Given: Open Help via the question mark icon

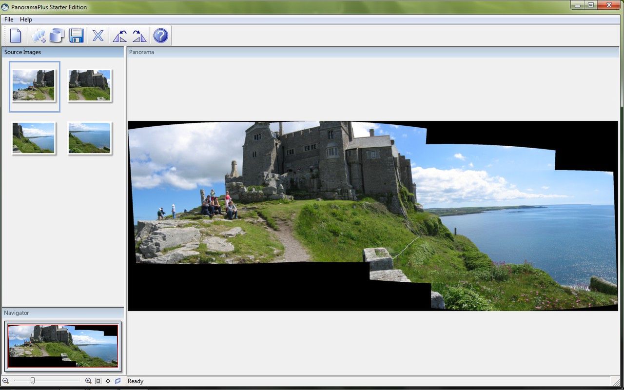Looking at the screenshot, I should [x=160, y=36].
